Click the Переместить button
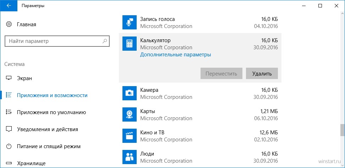The width and height of the screenshot is (345, 168). 221,74
